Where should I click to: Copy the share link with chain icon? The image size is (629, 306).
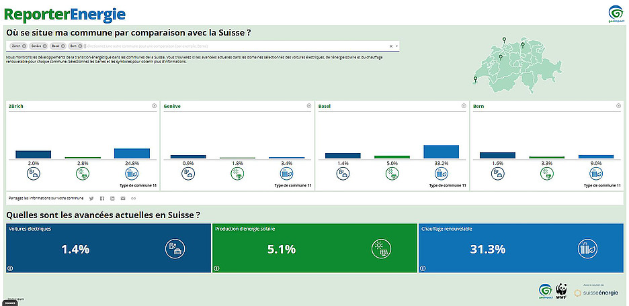click(x=133, y=198)
